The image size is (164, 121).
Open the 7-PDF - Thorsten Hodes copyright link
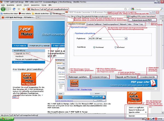pyautogui.click(x=80, y=89)
